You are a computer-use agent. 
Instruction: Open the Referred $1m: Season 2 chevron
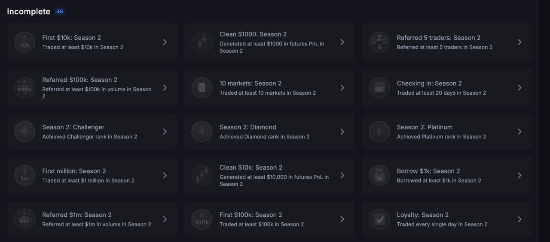coord(165,219)
